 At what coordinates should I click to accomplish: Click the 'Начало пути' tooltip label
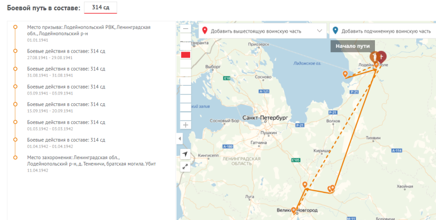point(353,46)
